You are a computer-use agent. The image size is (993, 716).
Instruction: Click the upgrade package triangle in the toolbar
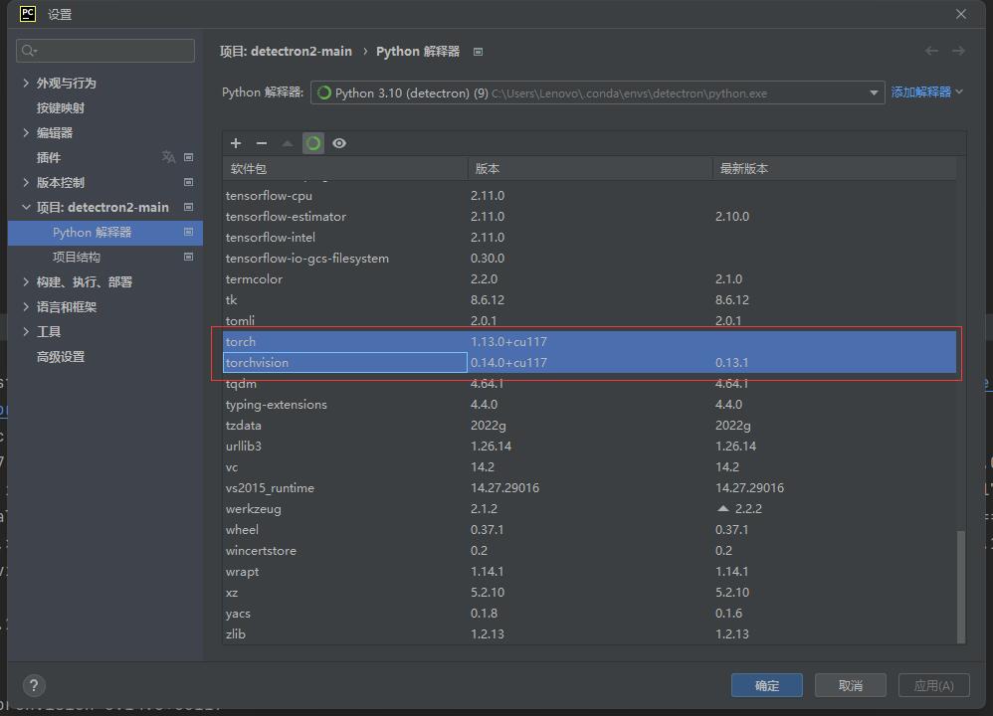[x=288, y=143]
